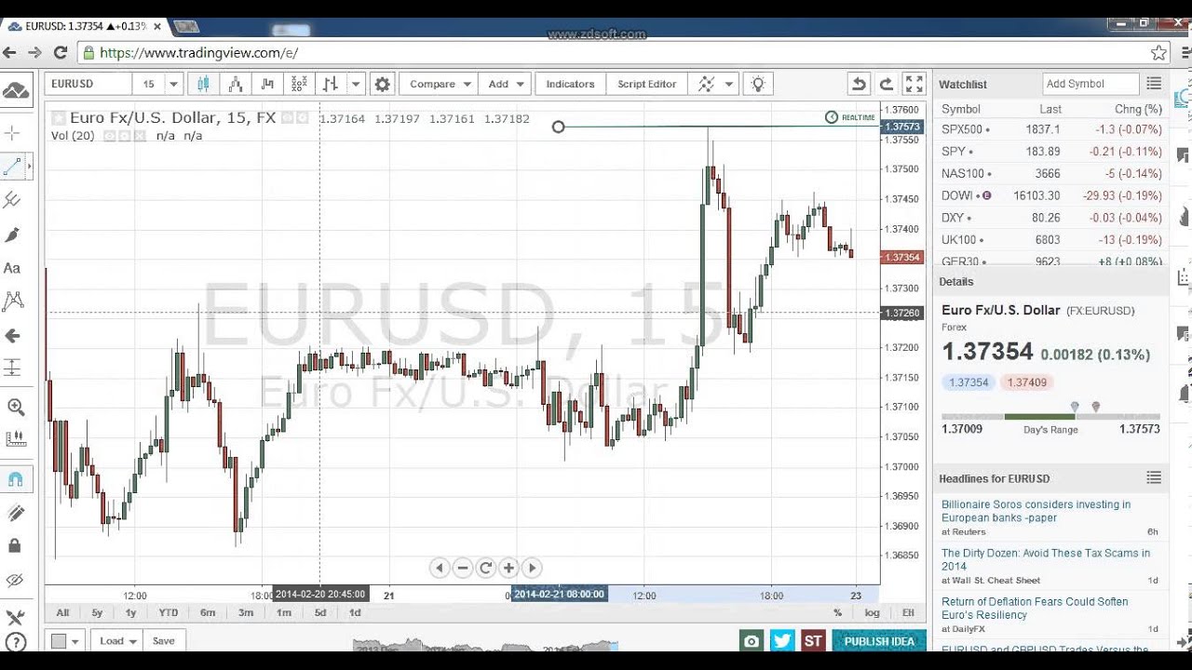Open chart properties gear icon

pyautogui.click(x=382, y=84)
